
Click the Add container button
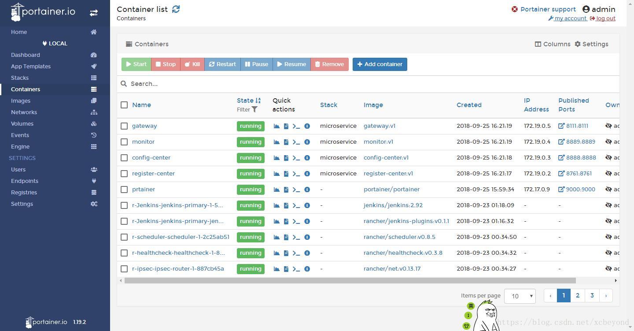[x=380, y=64]
